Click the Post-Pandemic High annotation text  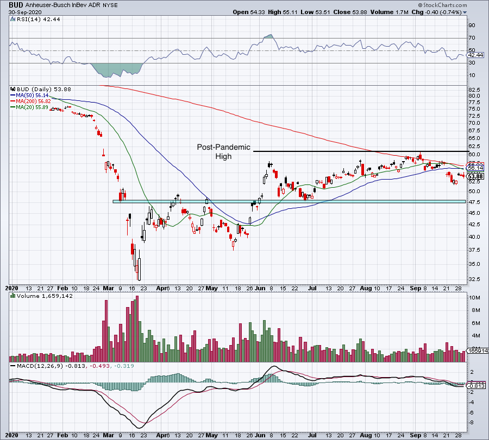pyautogui.click(x=223, y=152)
